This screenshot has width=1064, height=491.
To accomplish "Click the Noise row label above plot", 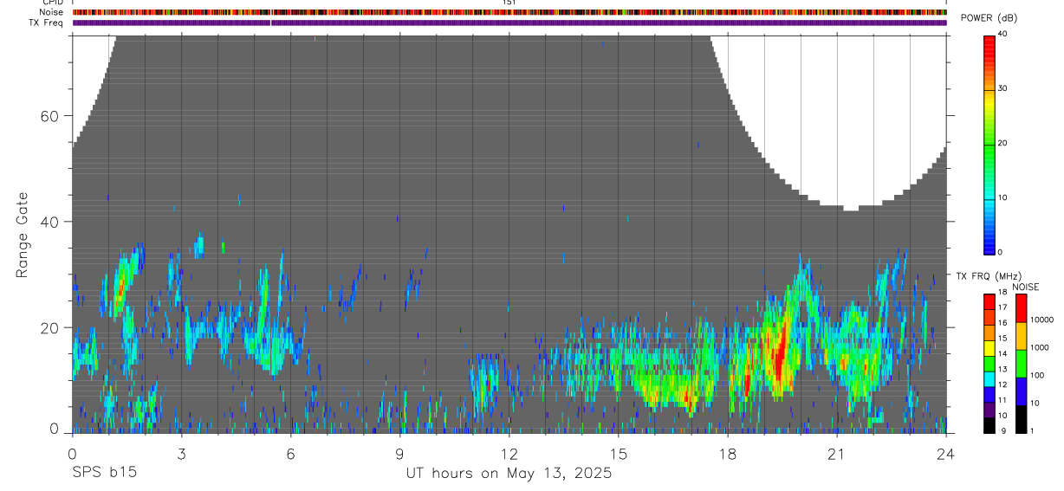I will coord(51,12).
